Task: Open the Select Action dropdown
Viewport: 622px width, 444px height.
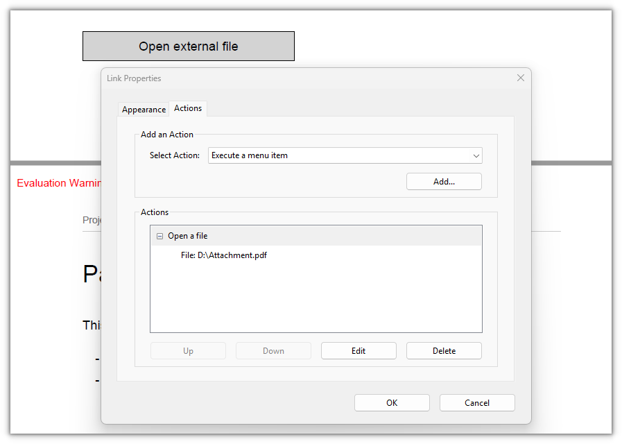Action: tap(345, 155)
